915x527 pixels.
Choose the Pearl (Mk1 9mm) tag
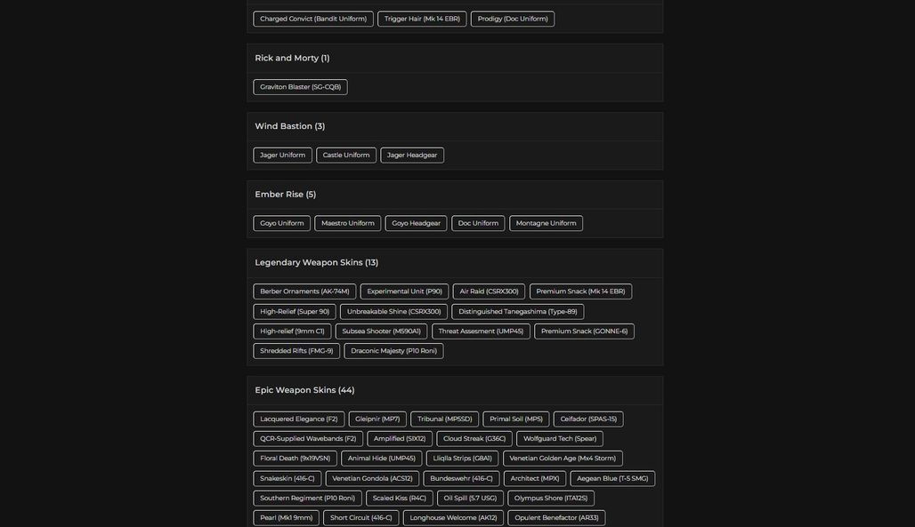287,518
